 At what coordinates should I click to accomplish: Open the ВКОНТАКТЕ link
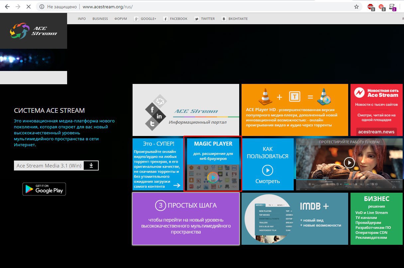[238, 19]
